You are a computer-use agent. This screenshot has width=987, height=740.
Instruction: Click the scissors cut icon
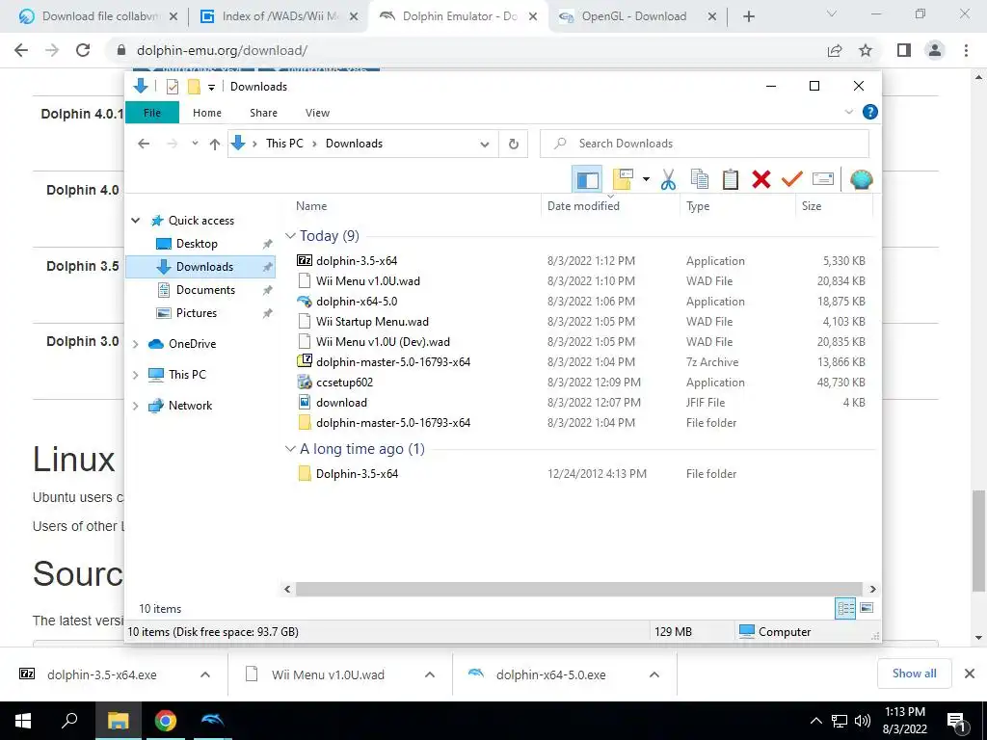pyautogui.click(x=668, y=180)
